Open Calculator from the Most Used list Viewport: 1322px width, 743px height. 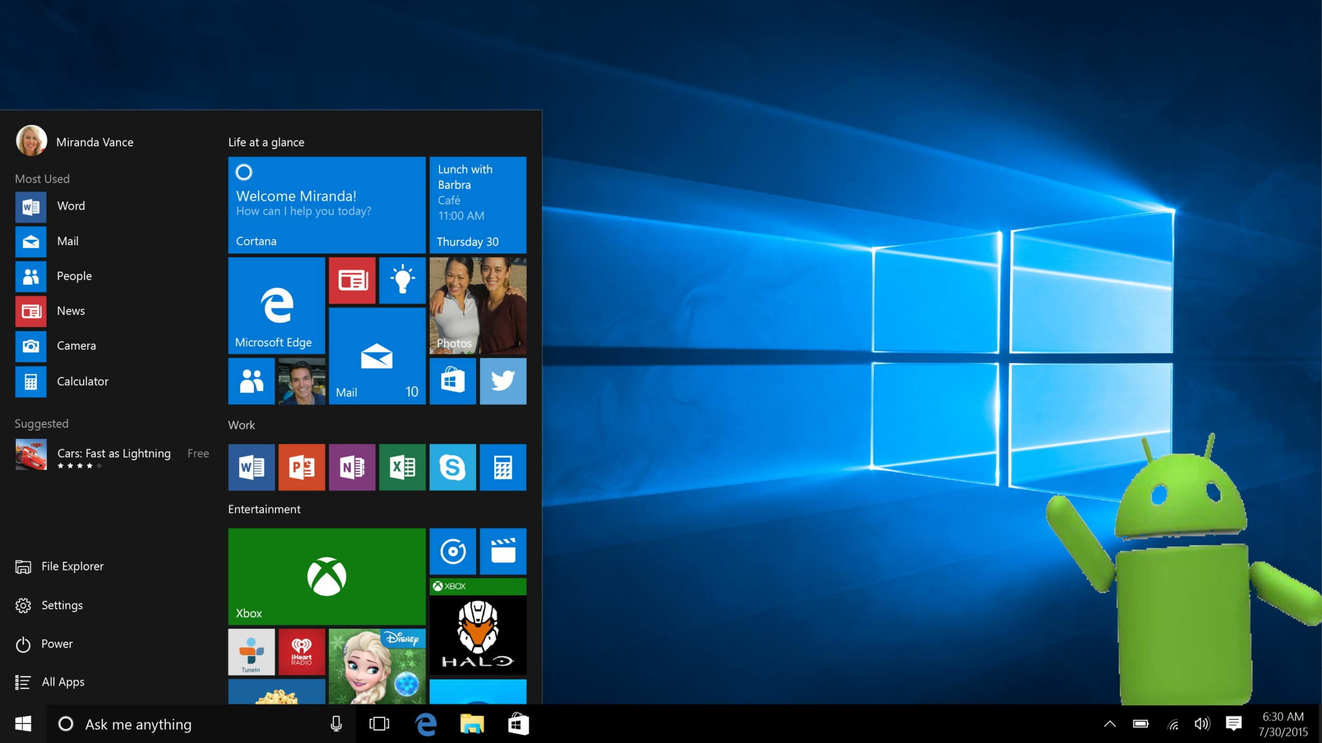111,382
